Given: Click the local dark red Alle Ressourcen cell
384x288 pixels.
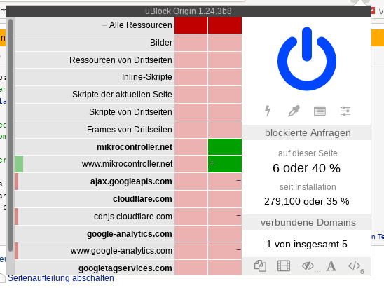Looking at the screenshot, I should (x=225, y=25).
